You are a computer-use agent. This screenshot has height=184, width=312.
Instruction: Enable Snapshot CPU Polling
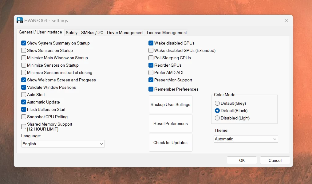[24, 116]
